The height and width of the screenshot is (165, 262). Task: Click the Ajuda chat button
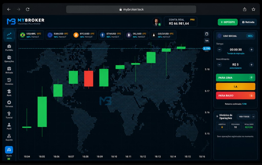[9, 150]
